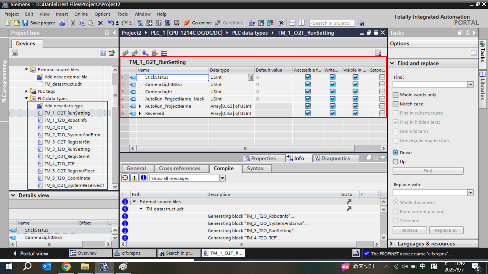The height and width of the screenshot is (274, 488).
Task: Click the Save project icon
Action: pyautogui.click(x=25, y=23)
